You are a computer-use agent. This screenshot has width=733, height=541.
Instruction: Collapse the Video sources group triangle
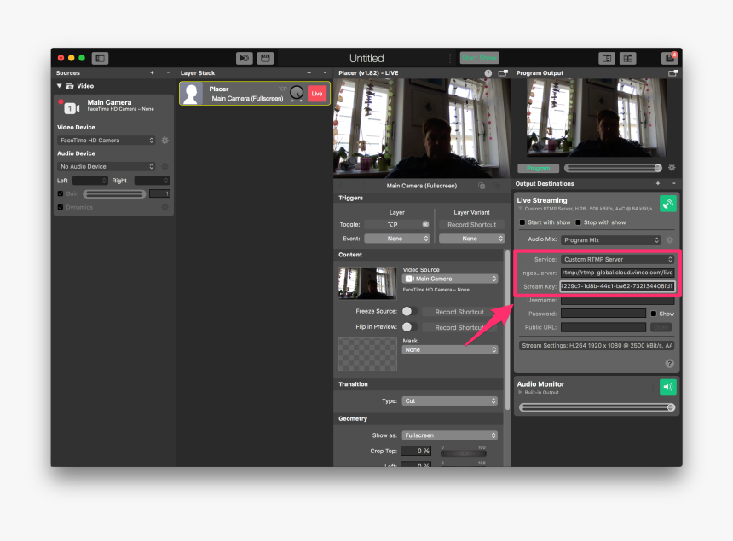60,86
